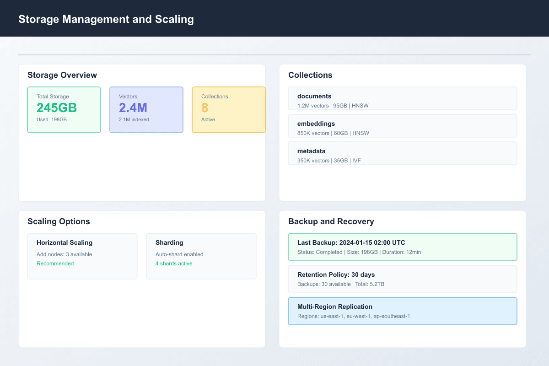Image resolution: width=549 pixels, height=366 pixels.
Task: Select the 4 shards active link
Action: (174, 264)
